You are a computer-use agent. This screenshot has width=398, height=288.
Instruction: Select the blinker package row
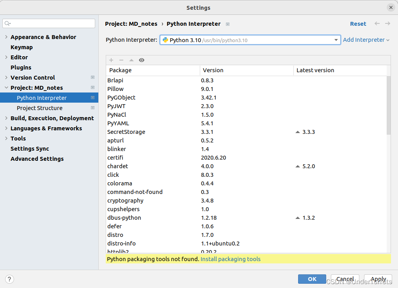pos(247,149)
